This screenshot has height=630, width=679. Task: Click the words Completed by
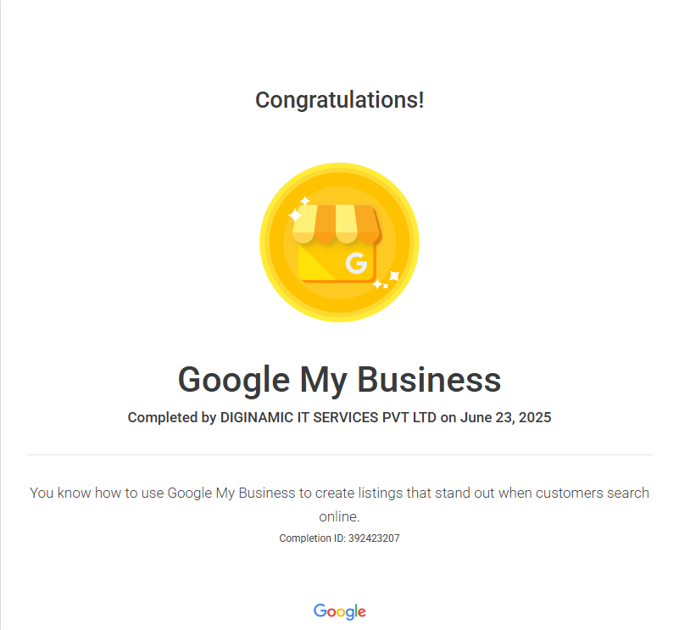172,418
